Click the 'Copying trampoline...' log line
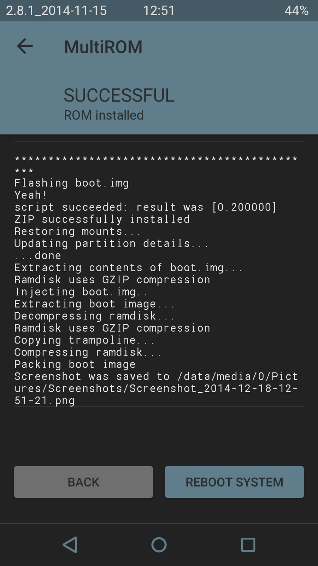The width and height of the screenshot is (318, 566). tap(84, 340)
